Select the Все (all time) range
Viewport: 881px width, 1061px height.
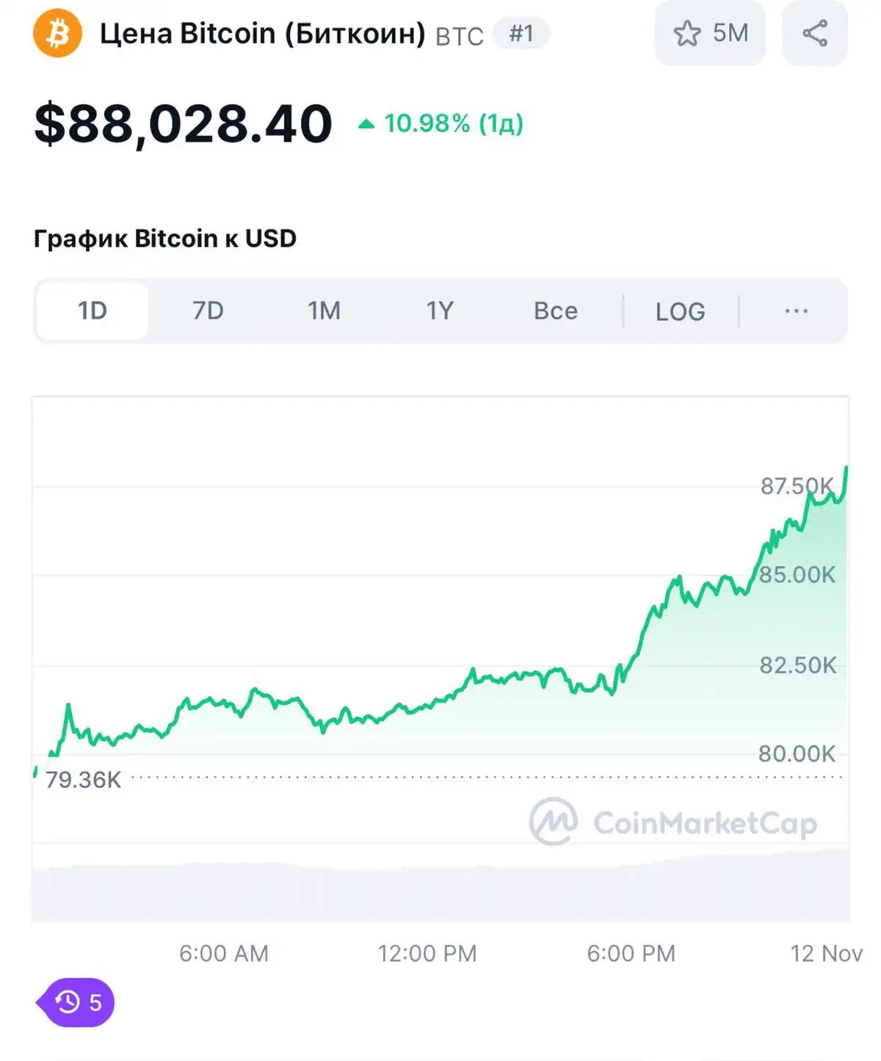556,311
